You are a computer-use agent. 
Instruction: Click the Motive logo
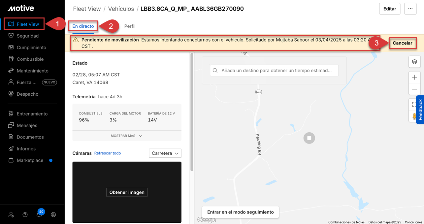point(21,8)
